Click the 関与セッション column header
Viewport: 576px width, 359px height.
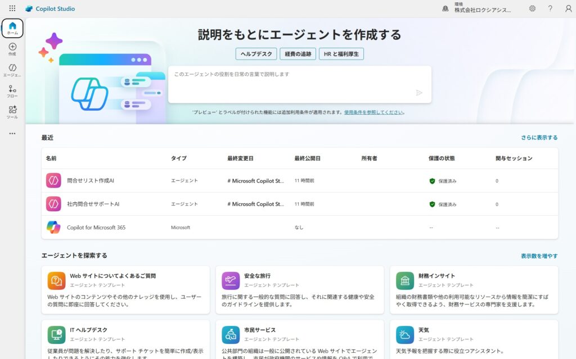point(514,158)
